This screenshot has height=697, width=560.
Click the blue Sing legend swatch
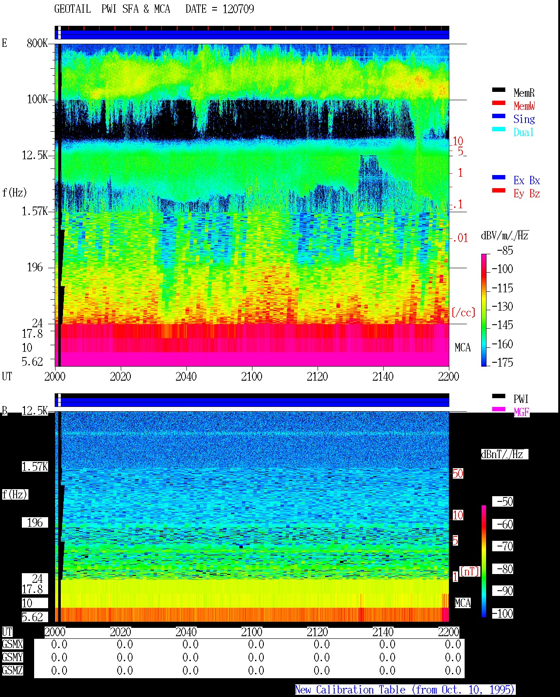(x=499, y=116)
